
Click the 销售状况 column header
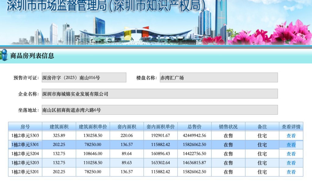pos(228,127)
